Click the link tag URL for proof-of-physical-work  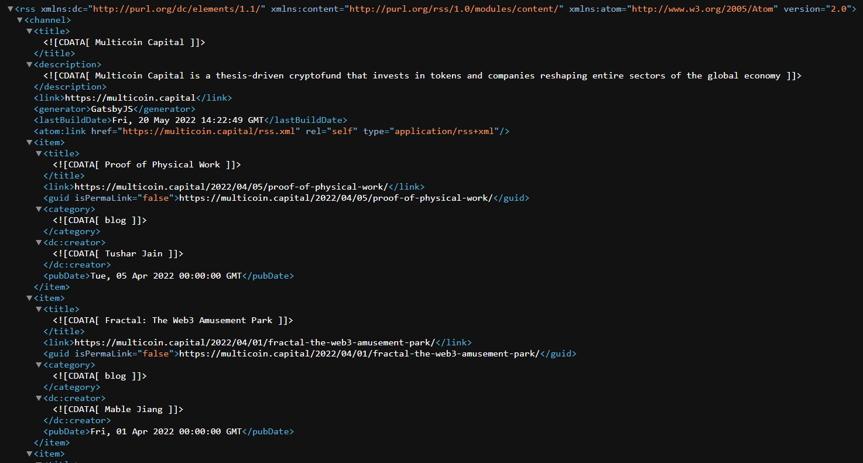click(231, 187)
